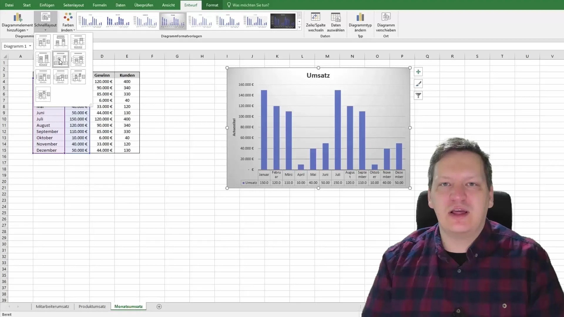
Task: Switch to the Start ribbon tab
Action: 27,5
